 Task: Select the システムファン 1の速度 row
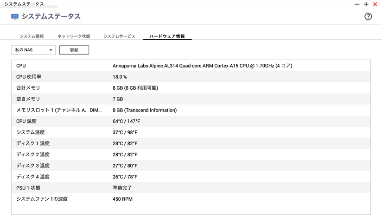[x=191, y=199]
